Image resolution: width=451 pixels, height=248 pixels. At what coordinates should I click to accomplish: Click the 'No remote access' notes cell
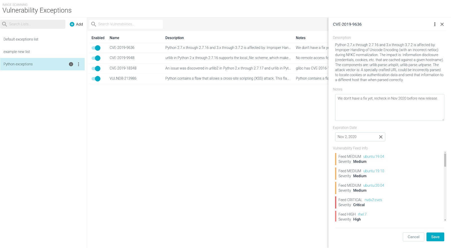(312, 58)
